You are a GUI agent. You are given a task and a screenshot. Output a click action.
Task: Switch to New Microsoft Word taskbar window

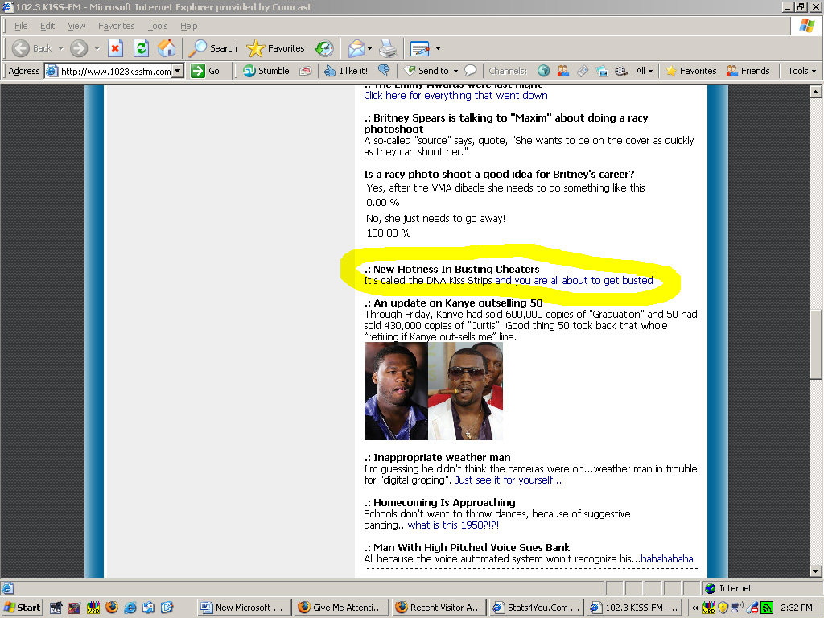pyautogui.click(x=244, y=608)
